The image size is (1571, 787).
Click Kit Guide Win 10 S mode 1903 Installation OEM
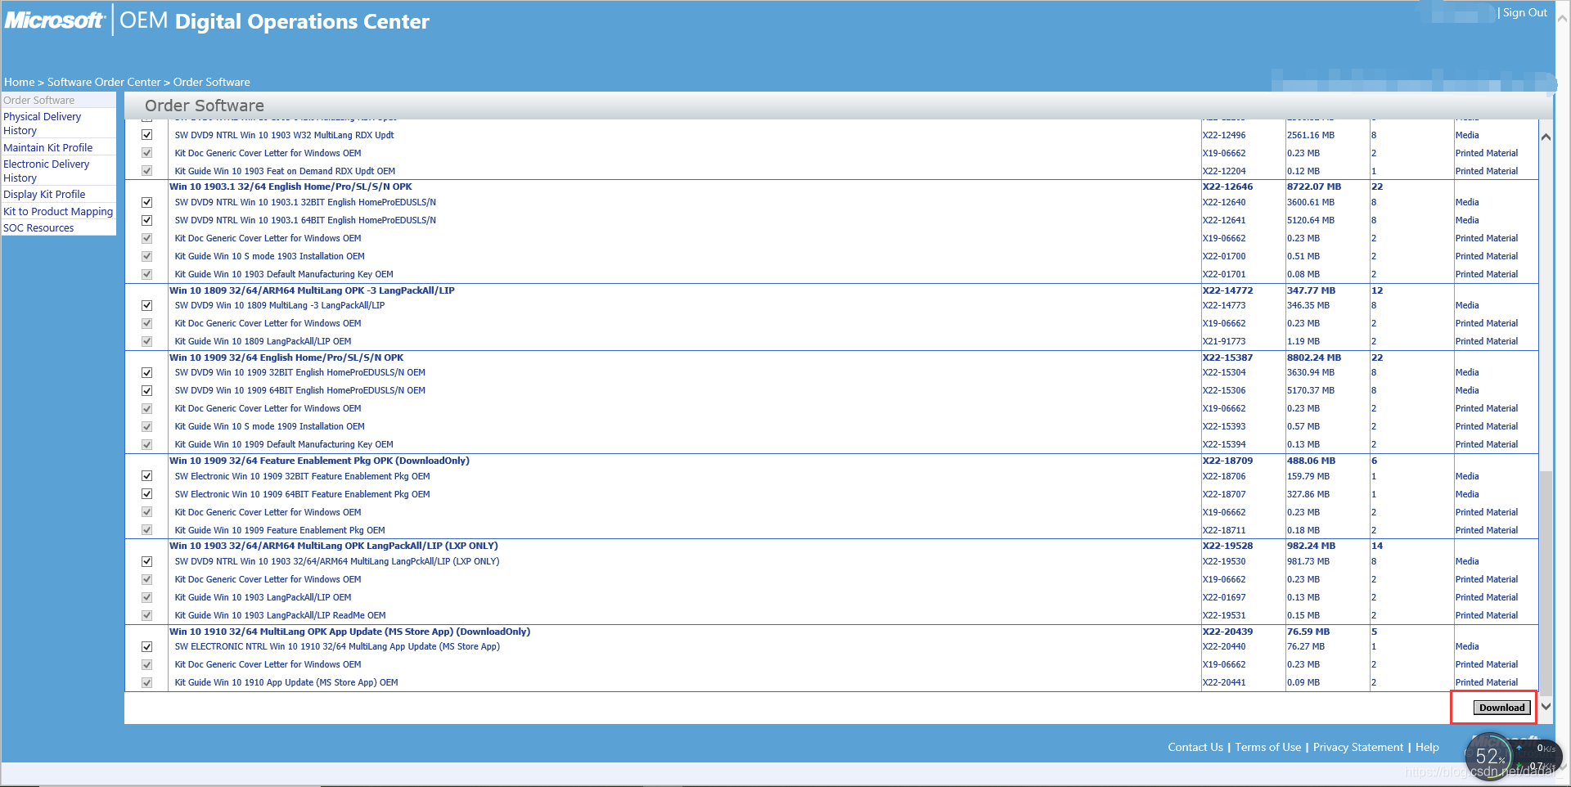click(269, 256)
